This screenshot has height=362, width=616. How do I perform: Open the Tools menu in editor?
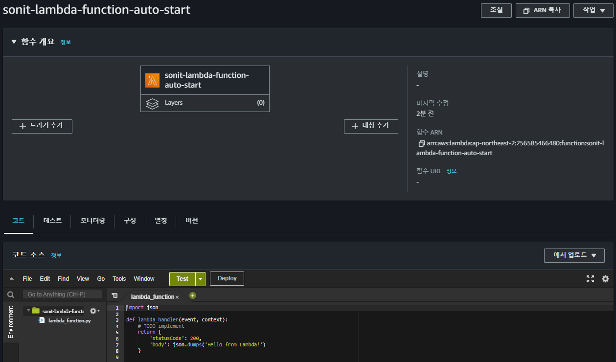[119, 279]
